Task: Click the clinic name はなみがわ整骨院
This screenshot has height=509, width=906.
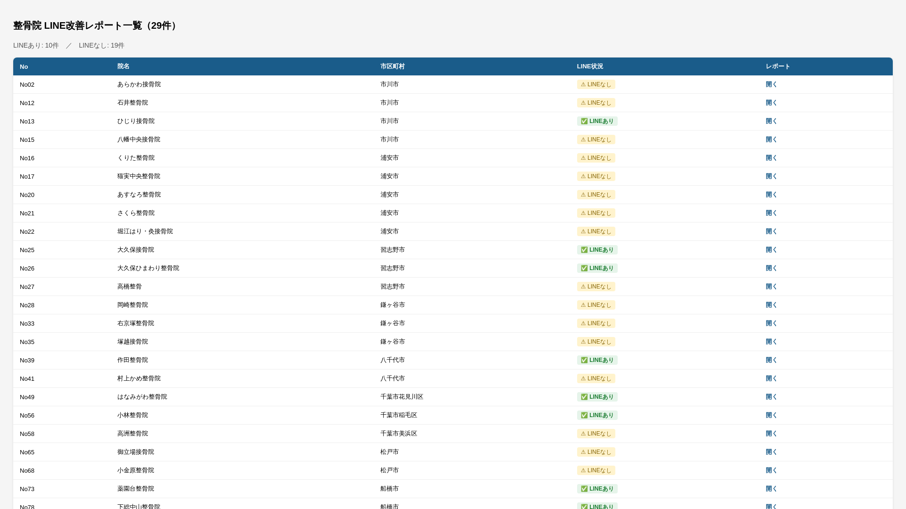Action: 142,397
